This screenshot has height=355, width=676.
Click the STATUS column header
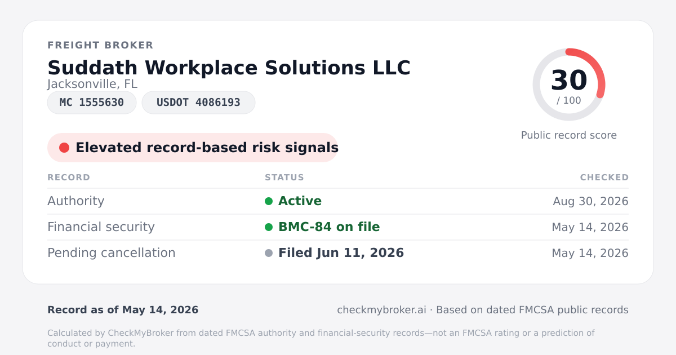284,177
